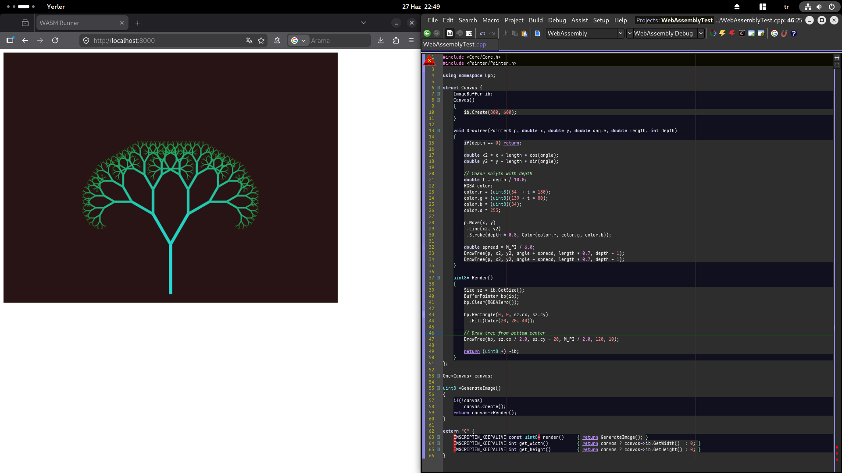Screen dimensions: 842x473
Task: Reload the localhost page
Action: 55,40
